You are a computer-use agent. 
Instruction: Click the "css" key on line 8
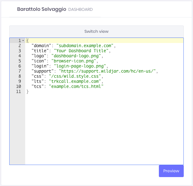tap(38, 76)
